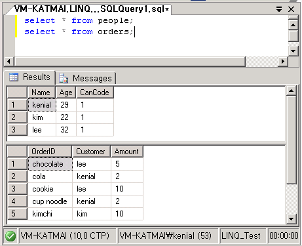Viewport: 302px width, 246px height.
Task: Click the editor horizontal scroll right arrow
Action: (x=283, y=61)
